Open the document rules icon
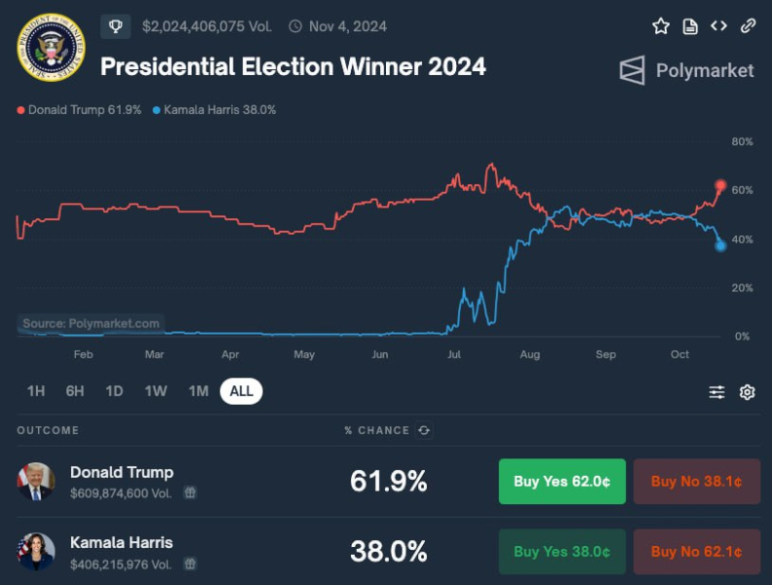The image size is (772, 585). coord(690,26)
